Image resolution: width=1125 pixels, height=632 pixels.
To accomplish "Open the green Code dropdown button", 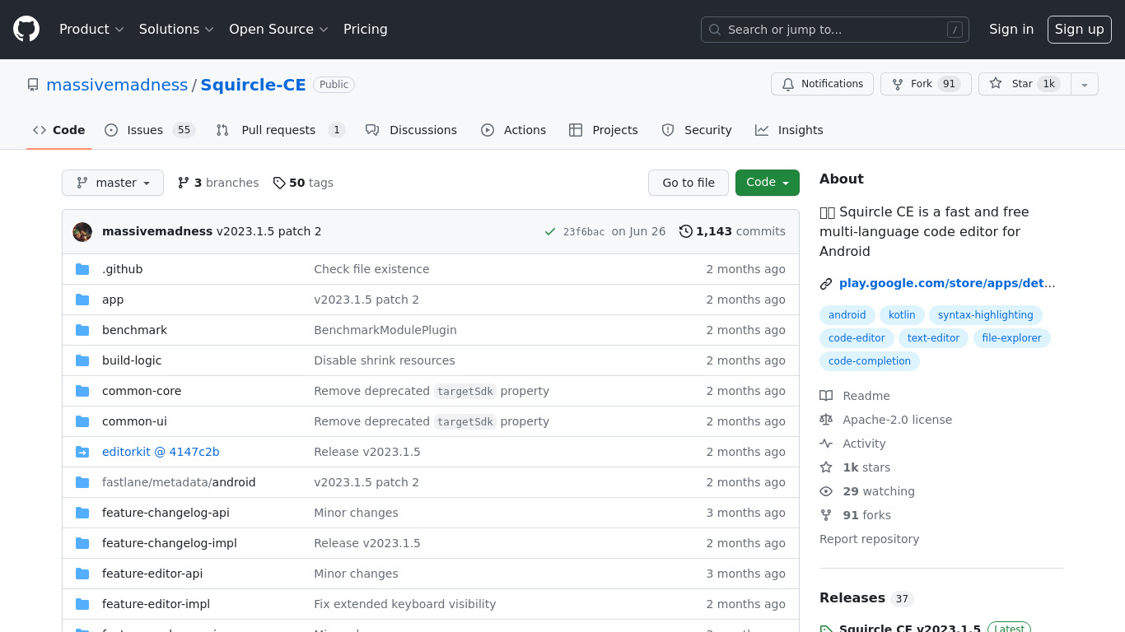I will pyautogui.click(x=768, y=183).
